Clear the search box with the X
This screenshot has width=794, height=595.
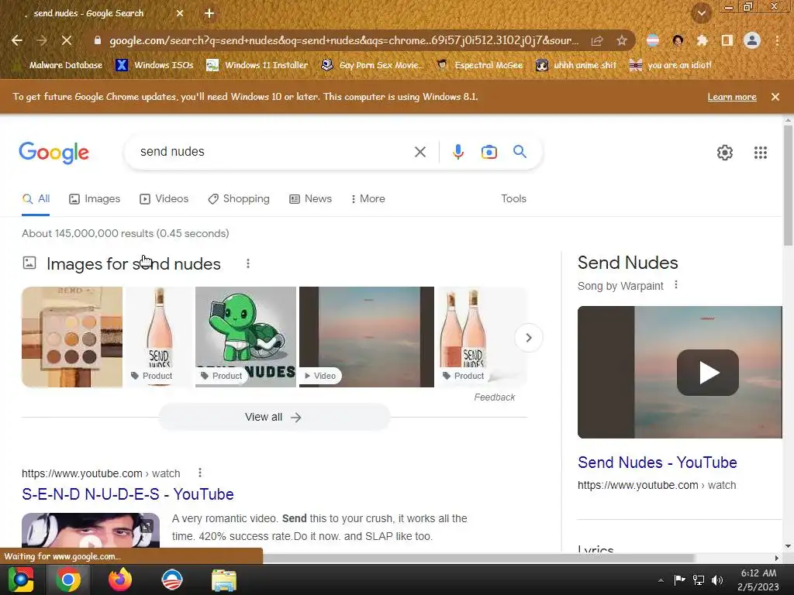tap(419, 152)
